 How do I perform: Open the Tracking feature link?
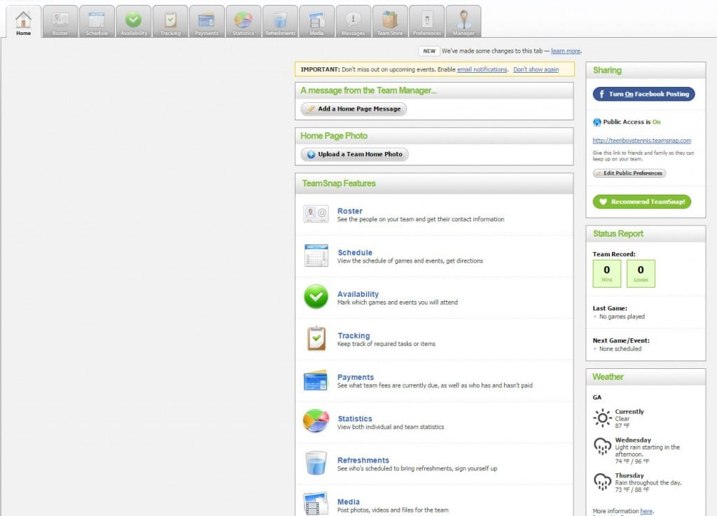tap(354, 336)
